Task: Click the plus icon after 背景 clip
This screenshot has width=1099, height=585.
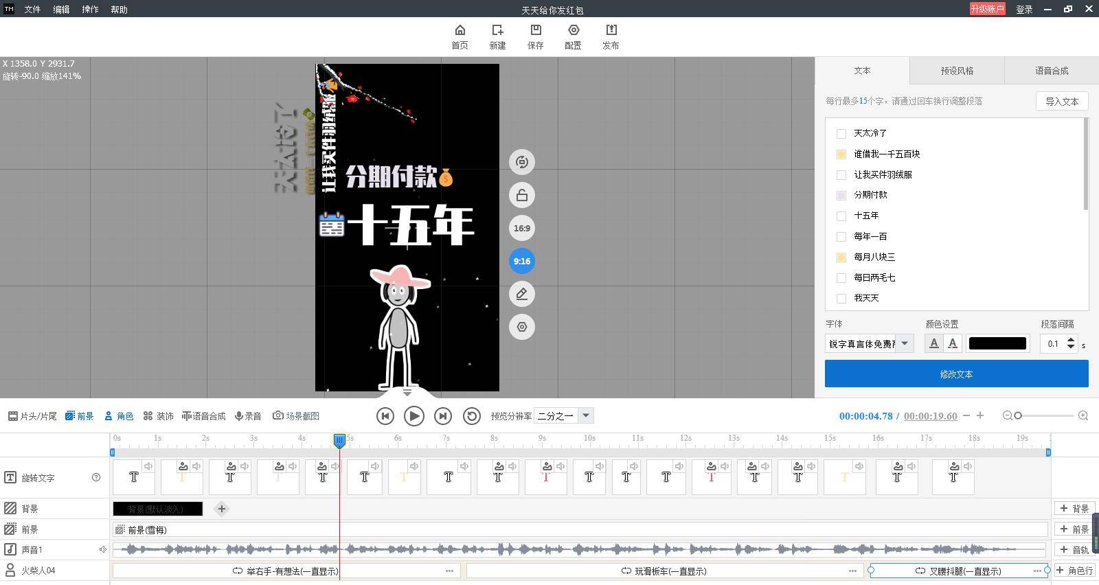Action: [221, 509]
